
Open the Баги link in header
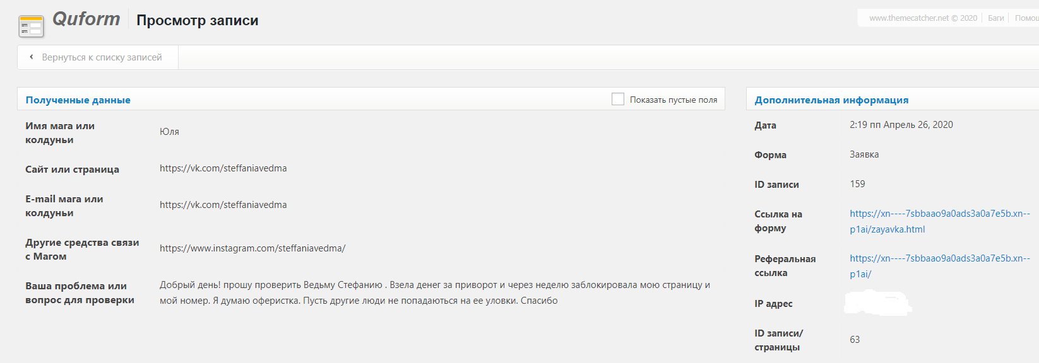996,18
